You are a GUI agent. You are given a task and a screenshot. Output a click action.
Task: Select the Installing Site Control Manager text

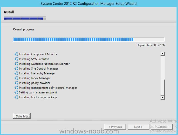pos(38,69)
